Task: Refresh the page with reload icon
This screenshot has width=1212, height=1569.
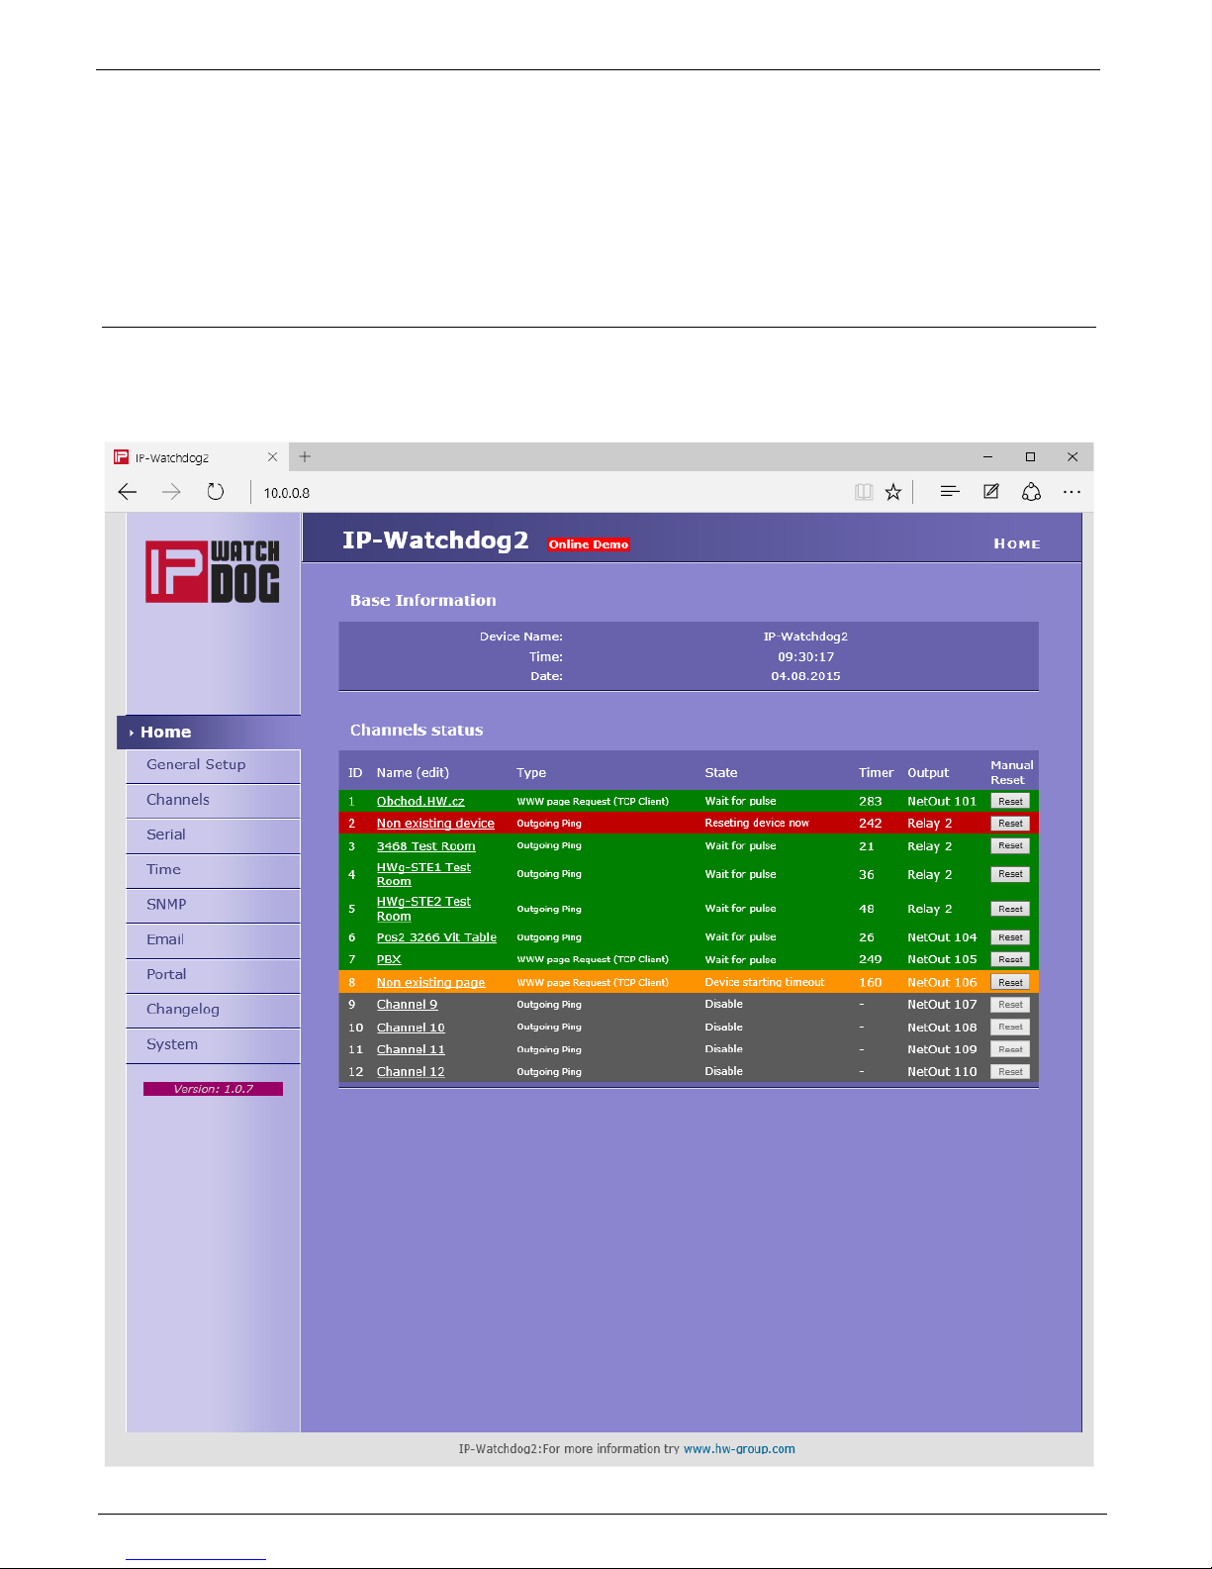Action: click(x=216, y=492)
